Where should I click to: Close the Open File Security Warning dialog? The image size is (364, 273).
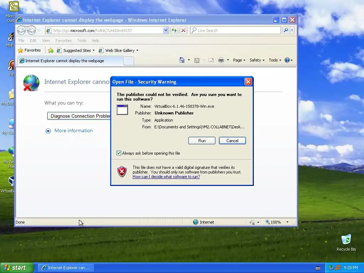[248, 81]
